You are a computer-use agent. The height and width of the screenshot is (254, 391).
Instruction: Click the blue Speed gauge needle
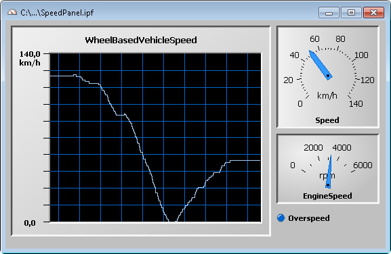[x=321, y=65]
